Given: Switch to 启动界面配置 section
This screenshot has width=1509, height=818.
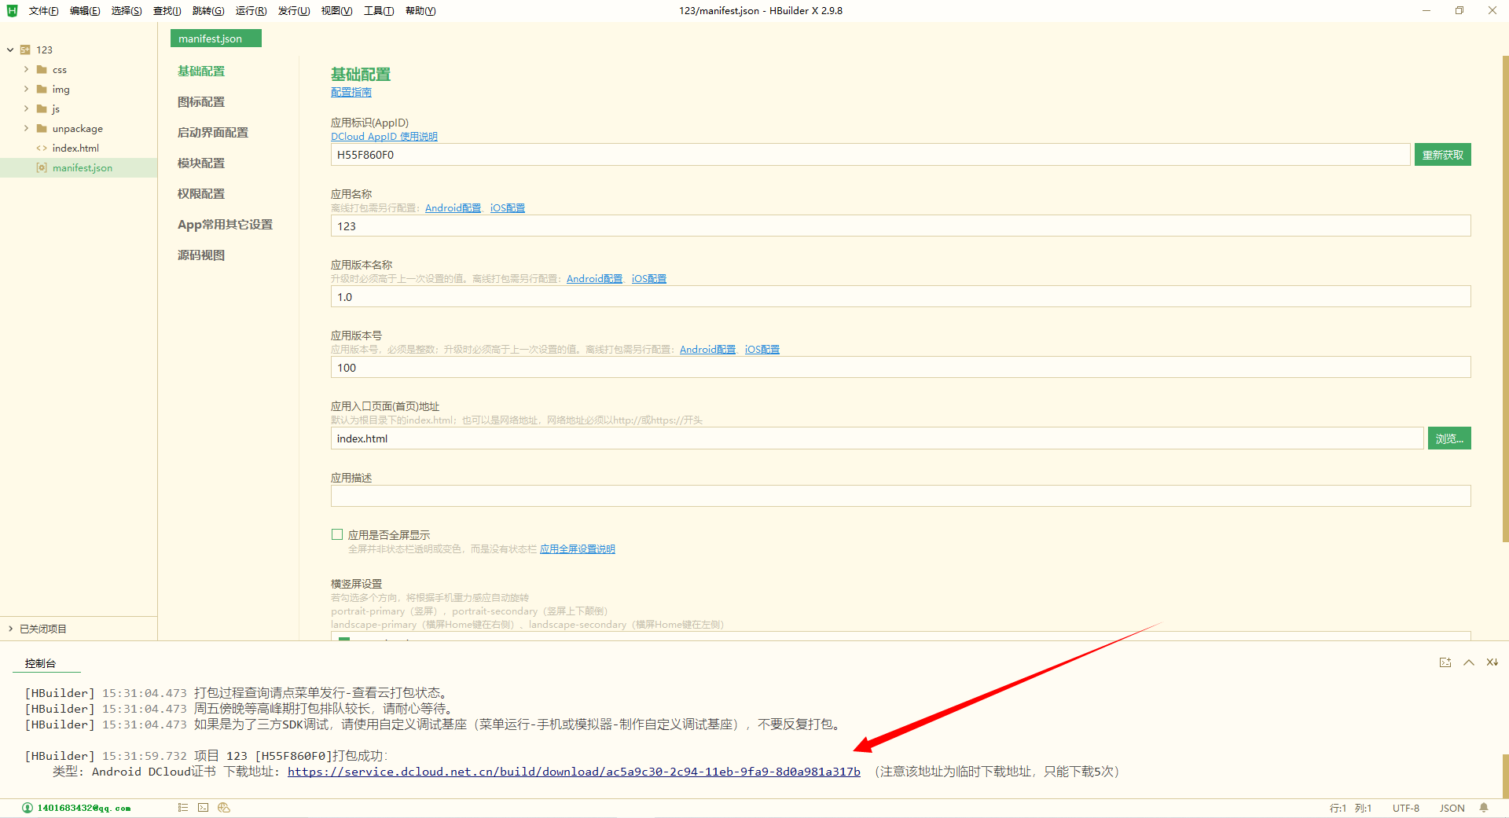Looking at the screenshot, I should coord(213,133).
